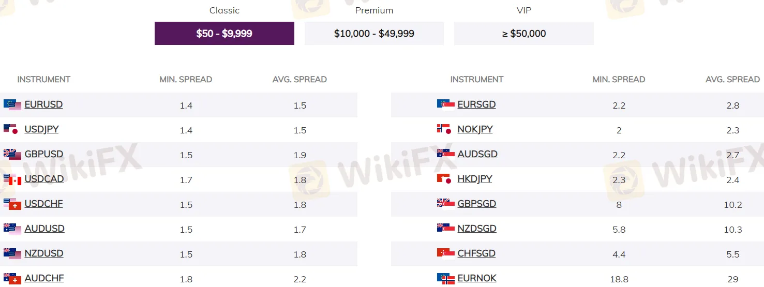Click the USDCAD flag pair icon
This screenshot has height=287, width=764.
point(12,179)
